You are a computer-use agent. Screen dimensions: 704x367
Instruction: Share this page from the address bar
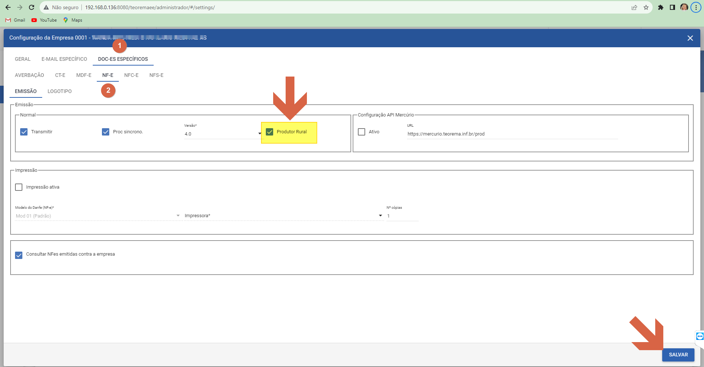(x=634, y=7)
